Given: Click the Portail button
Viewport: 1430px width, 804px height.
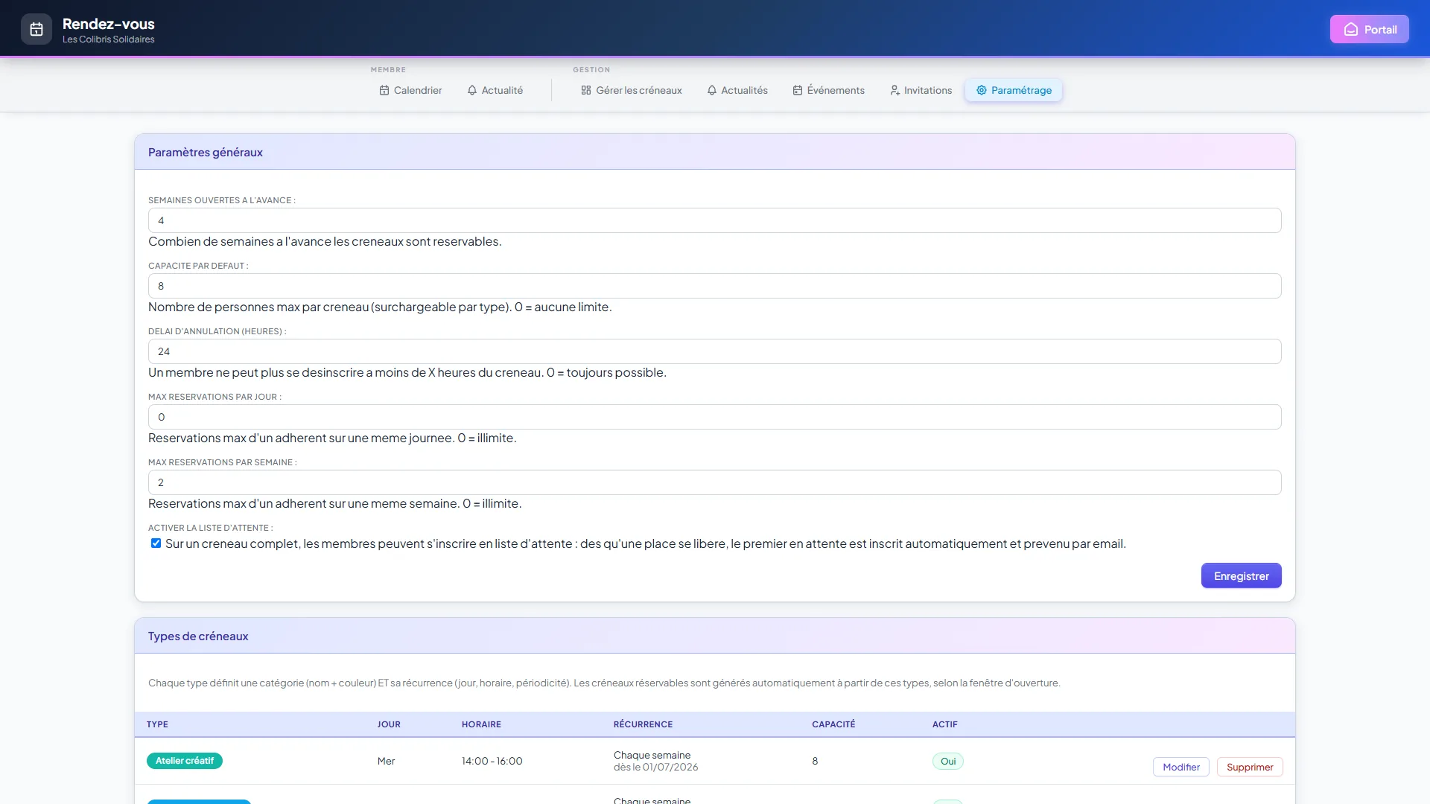Looking at the screenshot, I should [x=1370, y=30].
